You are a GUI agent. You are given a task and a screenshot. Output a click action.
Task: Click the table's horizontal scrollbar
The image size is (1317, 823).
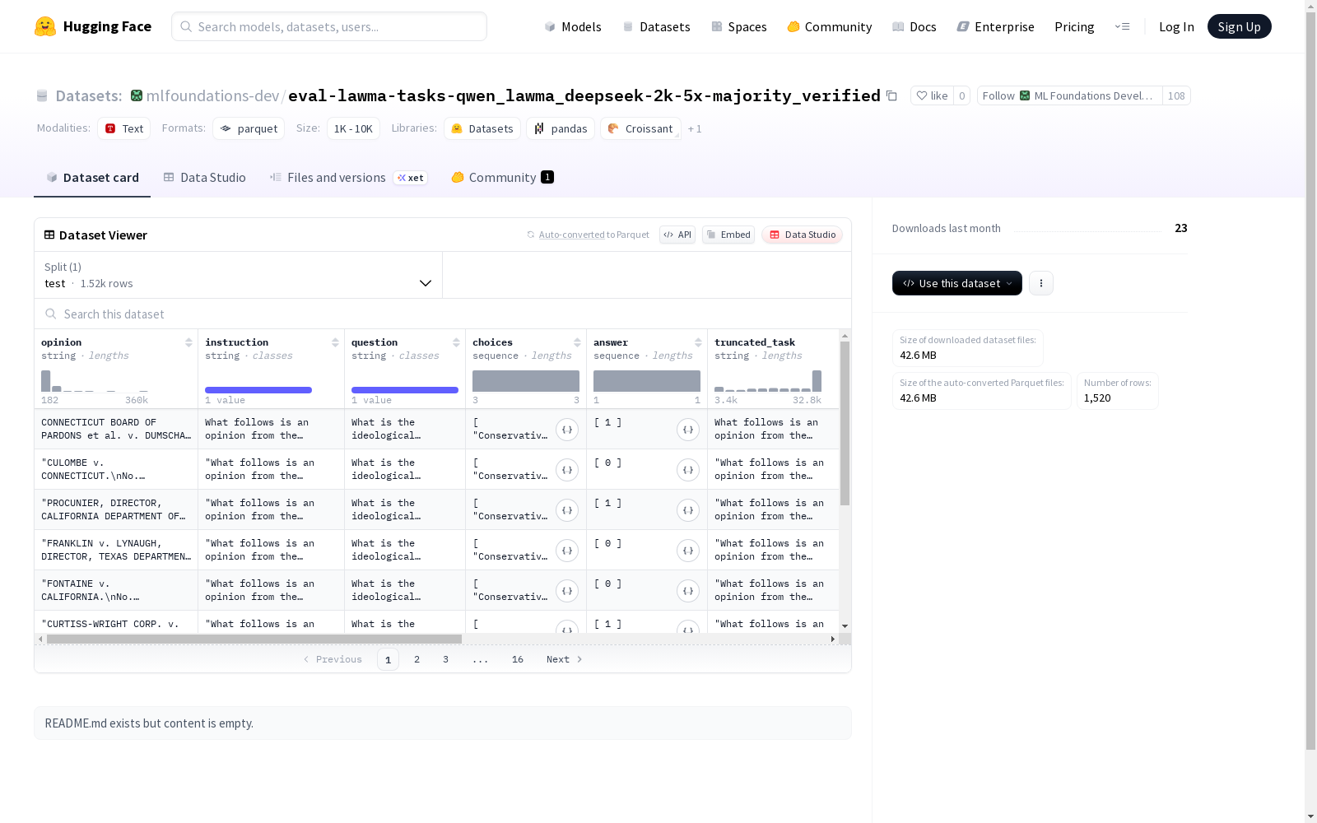click(254, 639)
